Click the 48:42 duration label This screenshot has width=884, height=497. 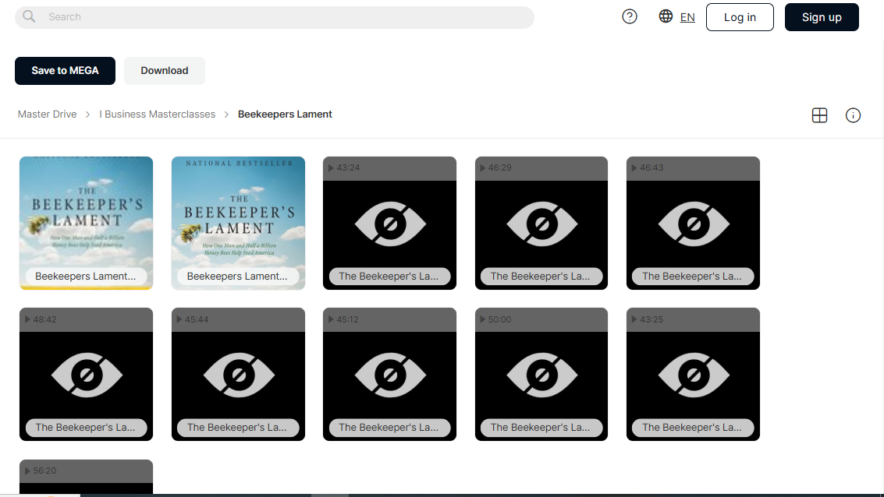click(x=44, y=319)
